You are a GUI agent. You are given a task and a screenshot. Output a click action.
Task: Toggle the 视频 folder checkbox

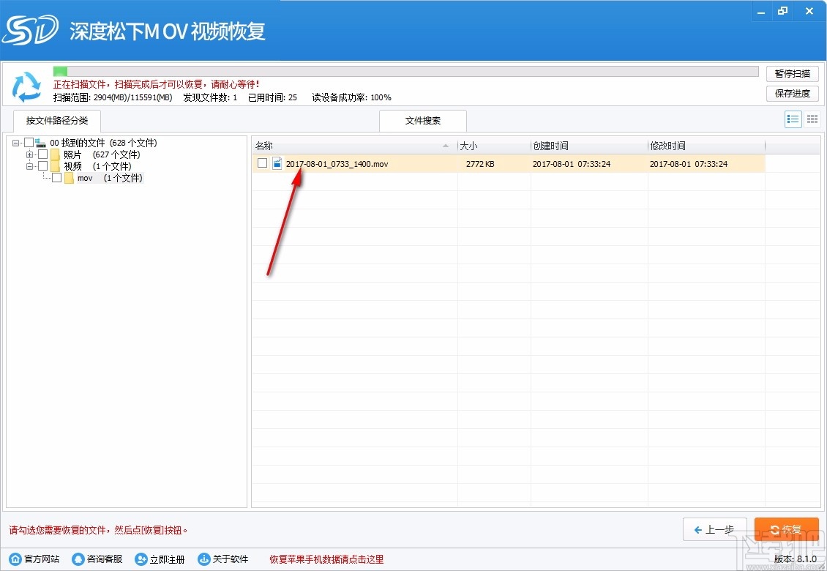42,165
